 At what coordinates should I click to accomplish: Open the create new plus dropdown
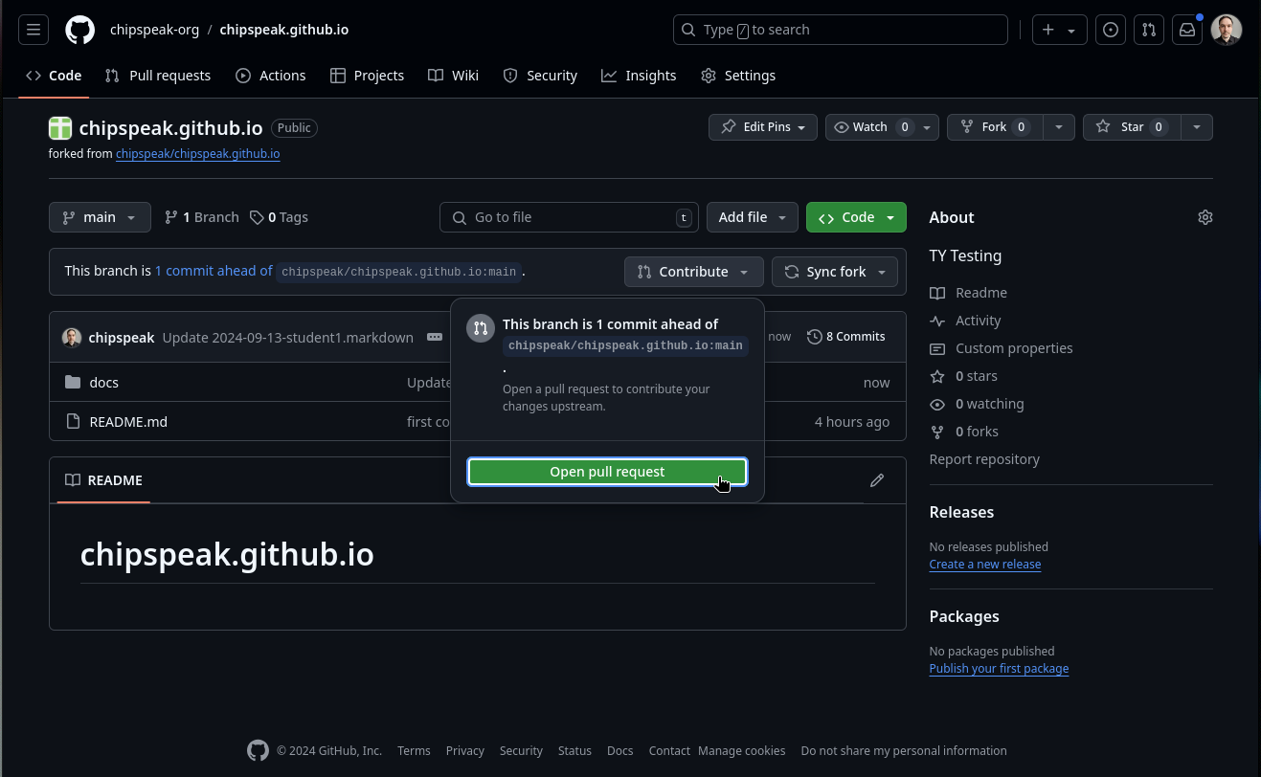point(1059,30)
